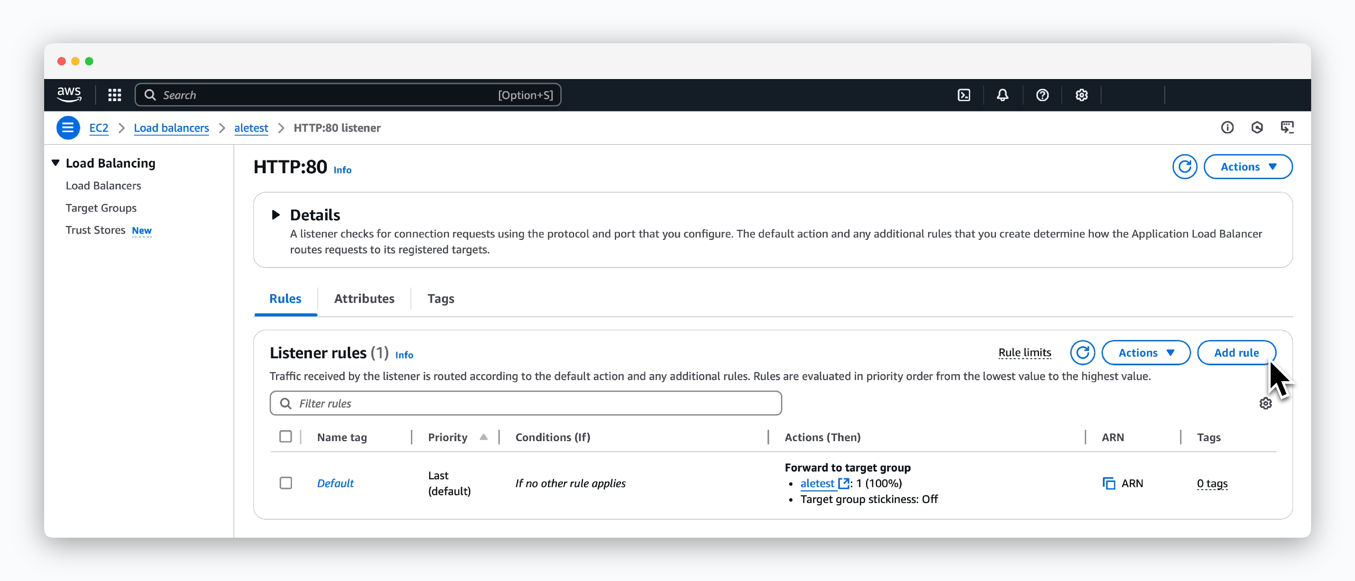Click 'If no other rule applies' text
Viewport: 1355px width, 581px height.
tap(570, 483)
